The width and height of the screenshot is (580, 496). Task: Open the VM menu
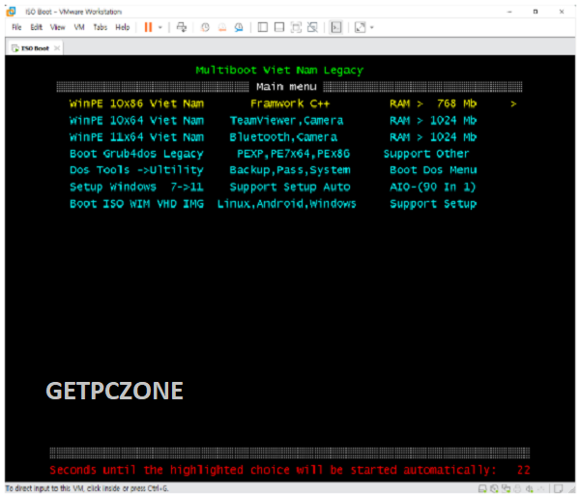[x=78, y=28]
